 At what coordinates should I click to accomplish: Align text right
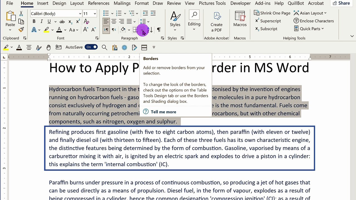(x=122, y=21)
